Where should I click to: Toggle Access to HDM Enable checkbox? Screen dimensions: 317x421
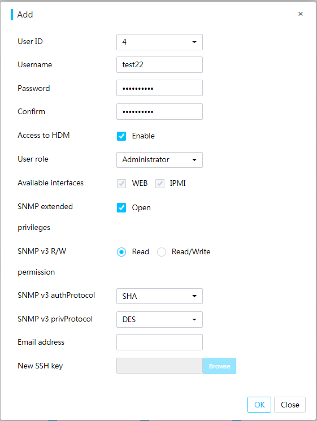pyautogui.click(x=121, y=136)
